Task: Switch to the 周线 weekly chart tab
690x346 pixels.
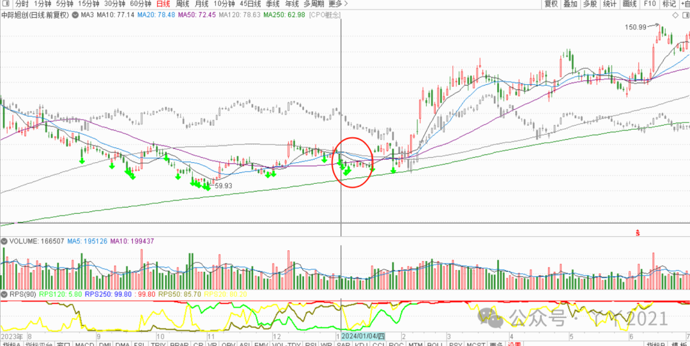Action: (183, 4)
